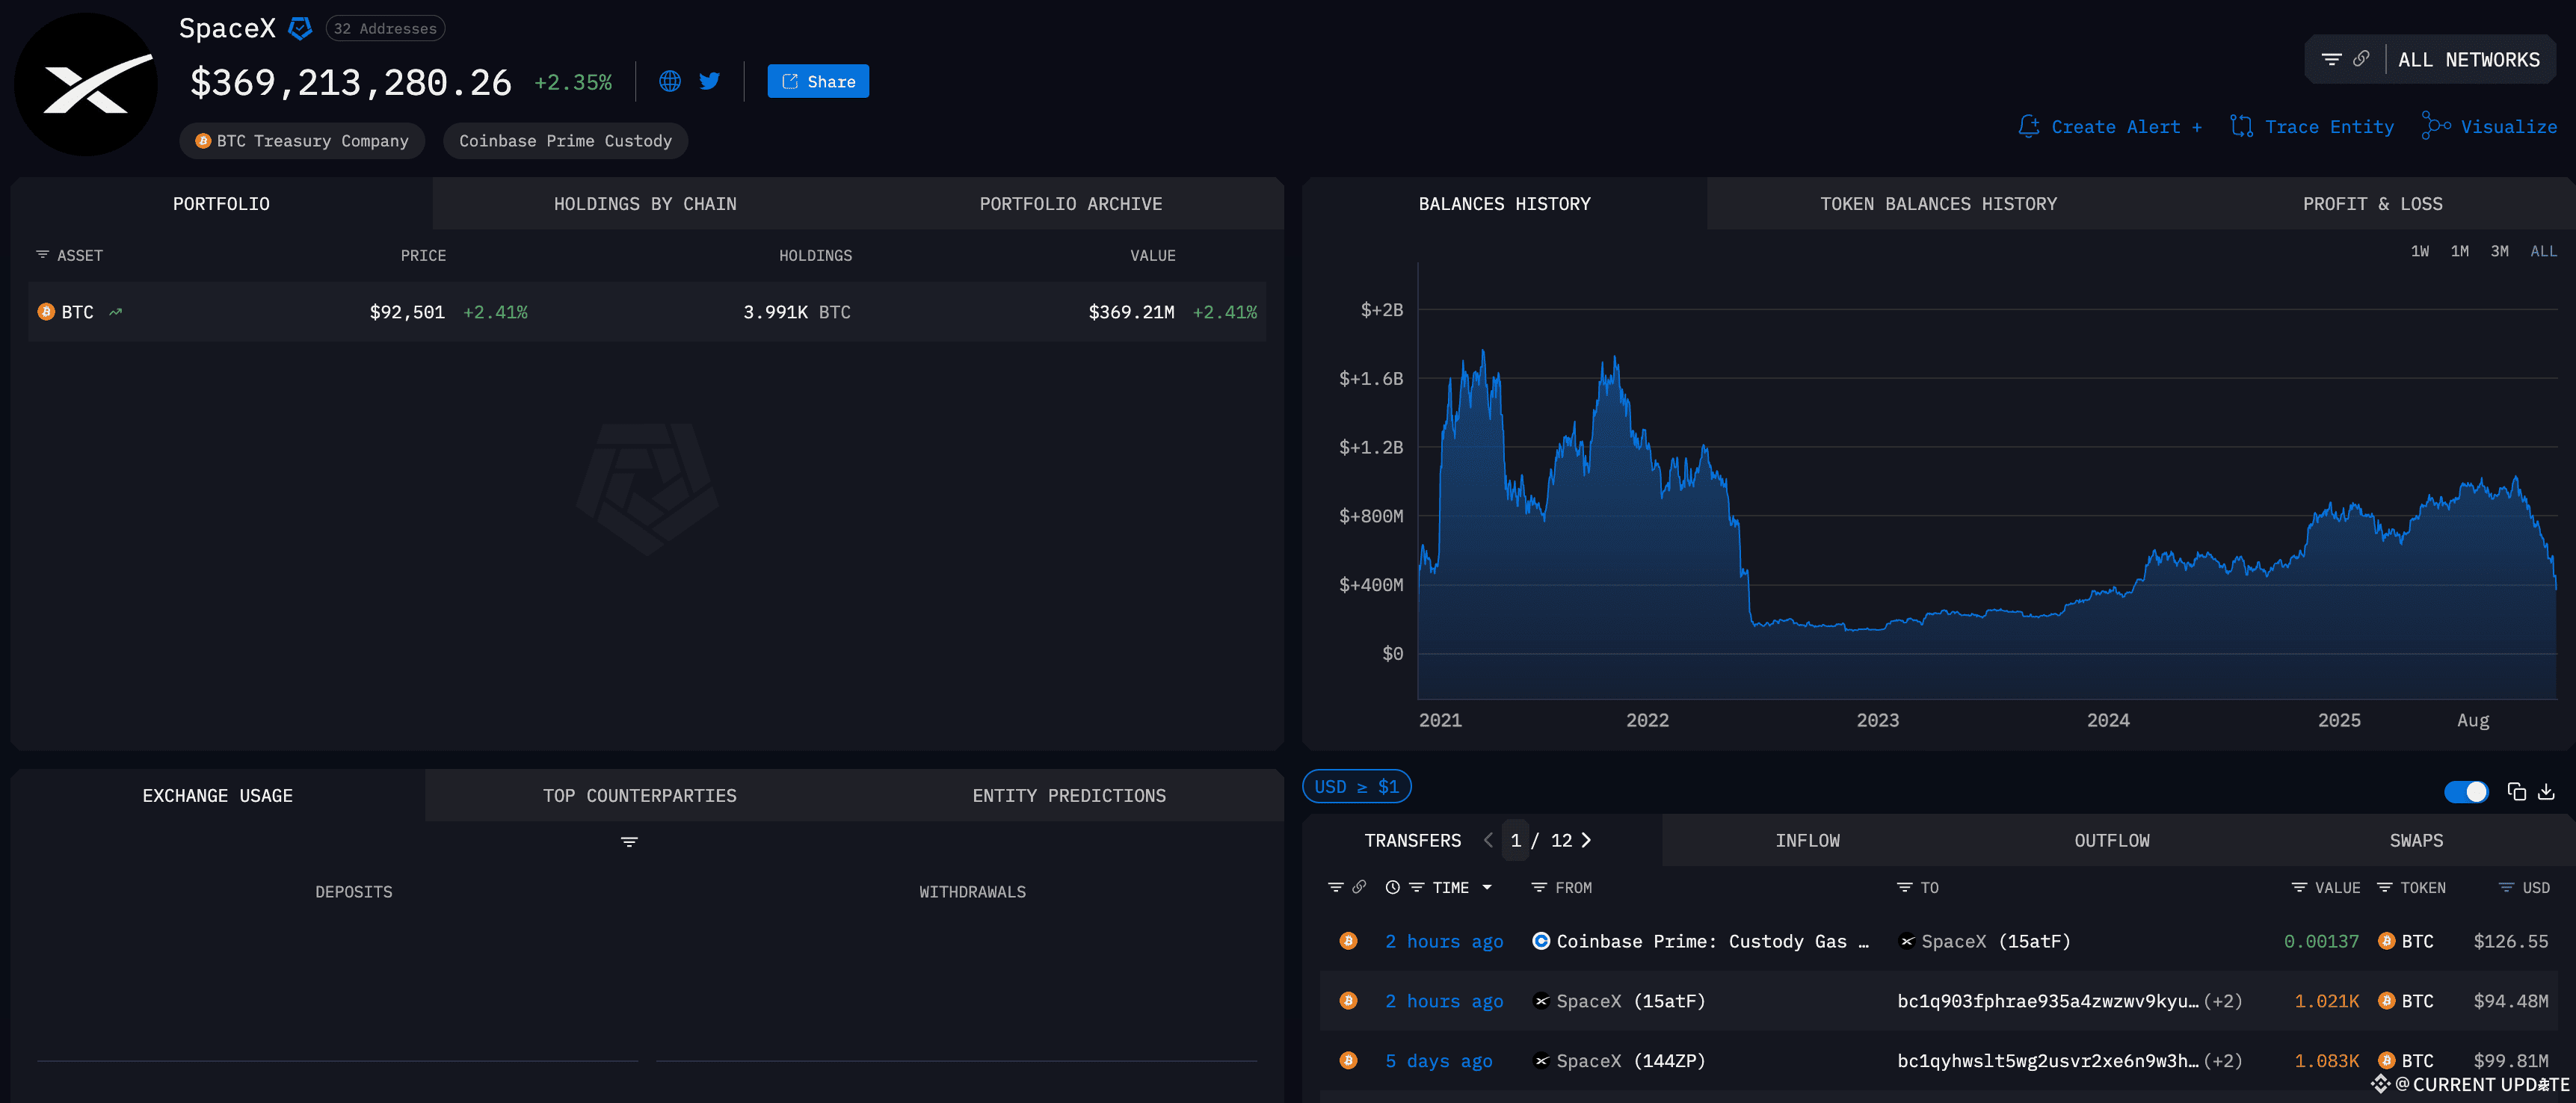
Task: Click the copy icon above the transfers table
Action: click(x=2516, y=792)
